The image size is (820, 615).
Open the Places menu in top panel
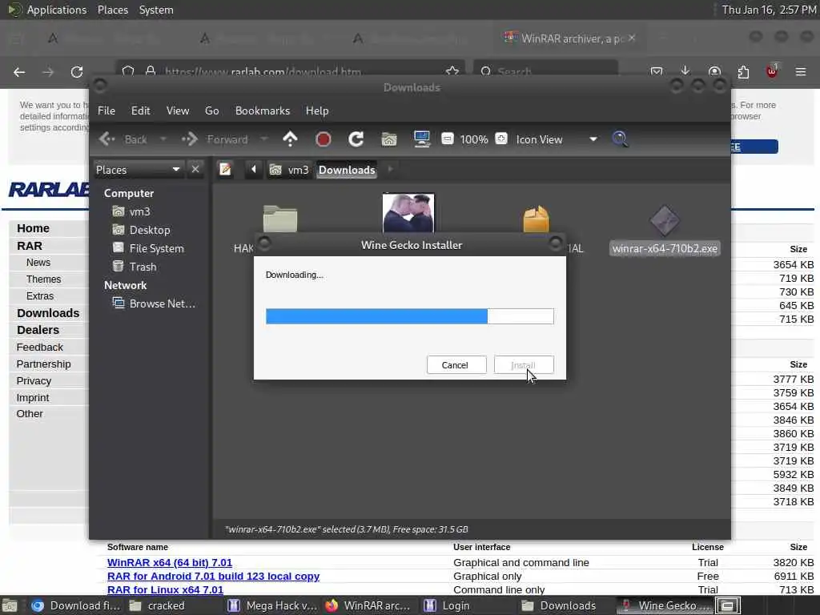click(x=112, y=10)
